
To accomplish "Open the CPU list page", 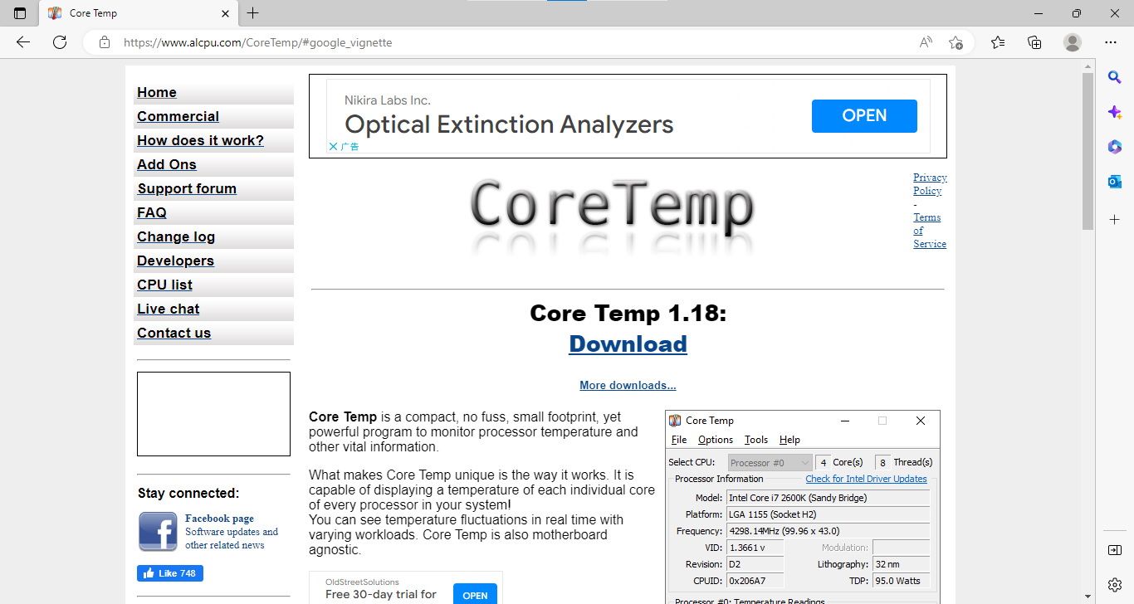I will click(164, 285).
